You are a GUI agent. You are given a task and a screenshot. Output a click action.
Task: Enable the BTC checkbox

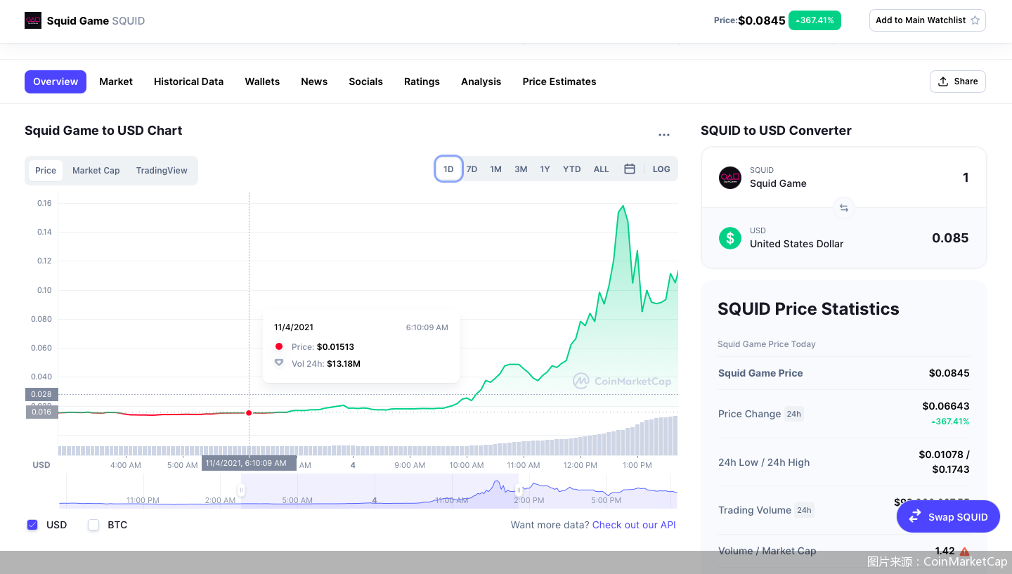pyautogui.click(x=93, y=525)
